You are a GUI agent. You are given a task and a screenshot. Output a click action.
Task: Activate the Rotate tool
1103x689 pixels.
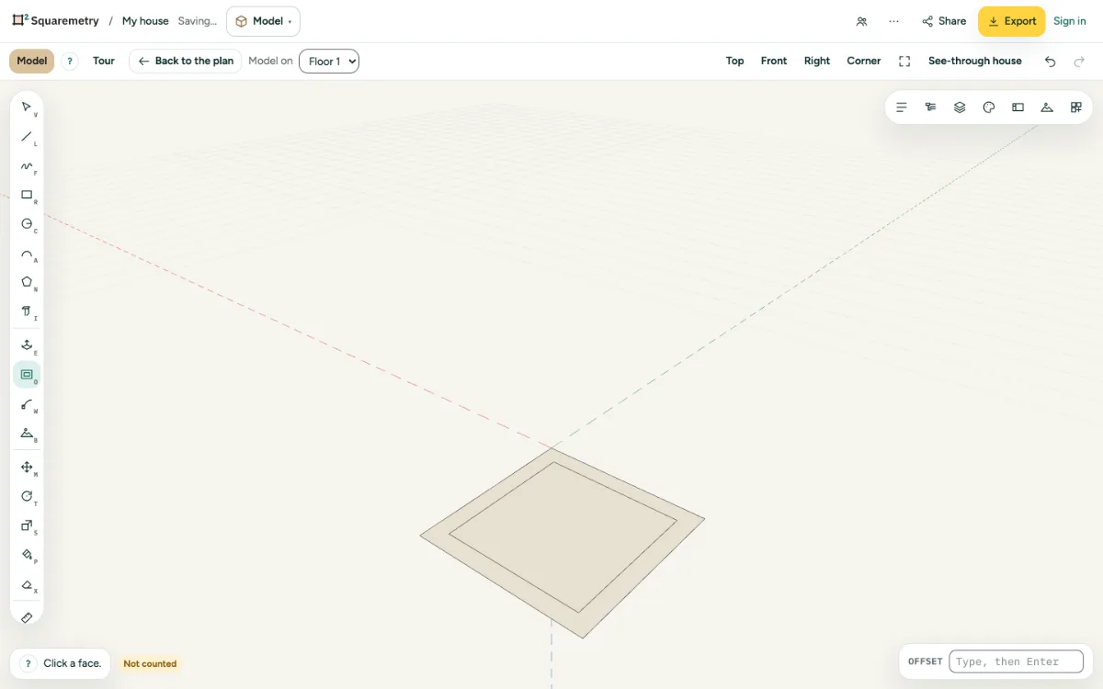coord(27,497)
